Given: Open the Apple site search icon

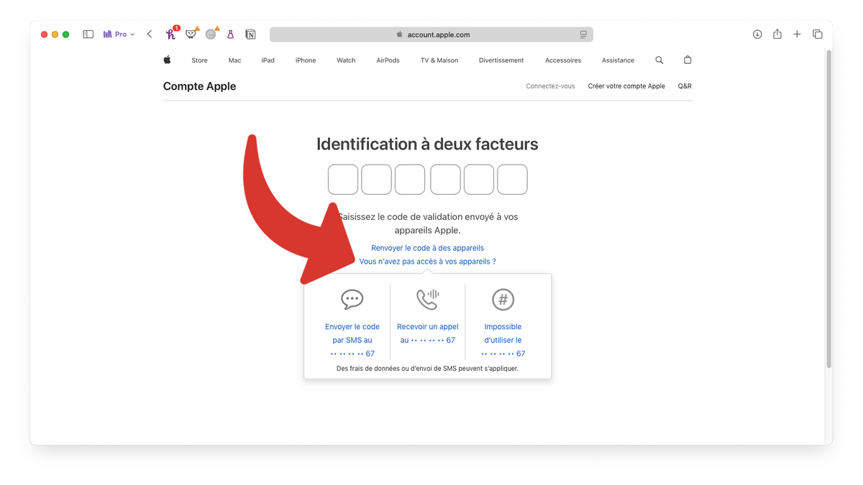Looking at the screenshot, I should coord(659,60).
